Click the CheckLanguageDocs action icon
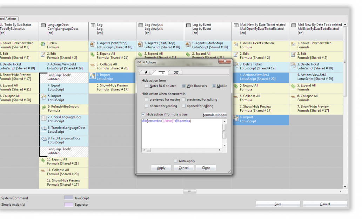 coord(44,118)
